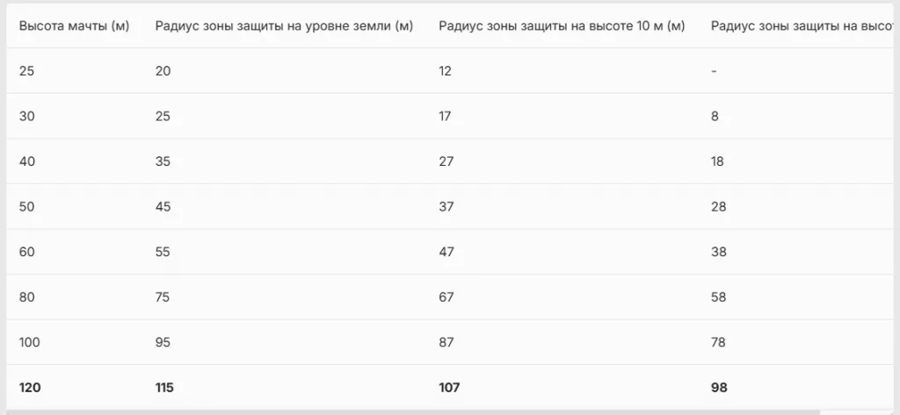Select mast height cell 100
900x415 pixels.
coord(29,342)
